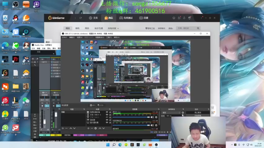Open Garena desktop shortcut
Screen dimensions: 264x148
tap(16, 61)
